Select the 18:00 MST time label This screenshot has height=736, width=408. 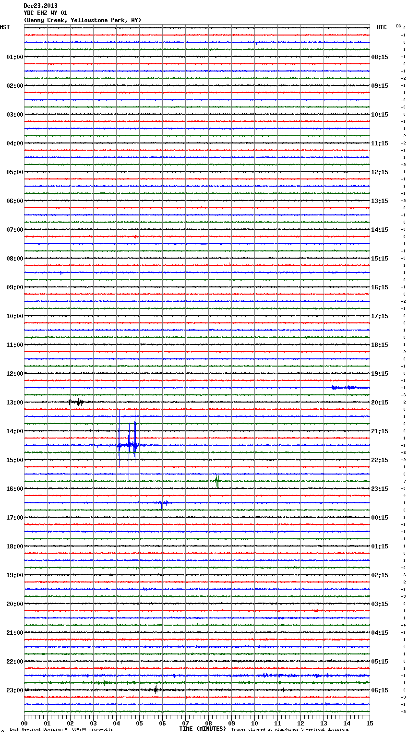point(14,546)
